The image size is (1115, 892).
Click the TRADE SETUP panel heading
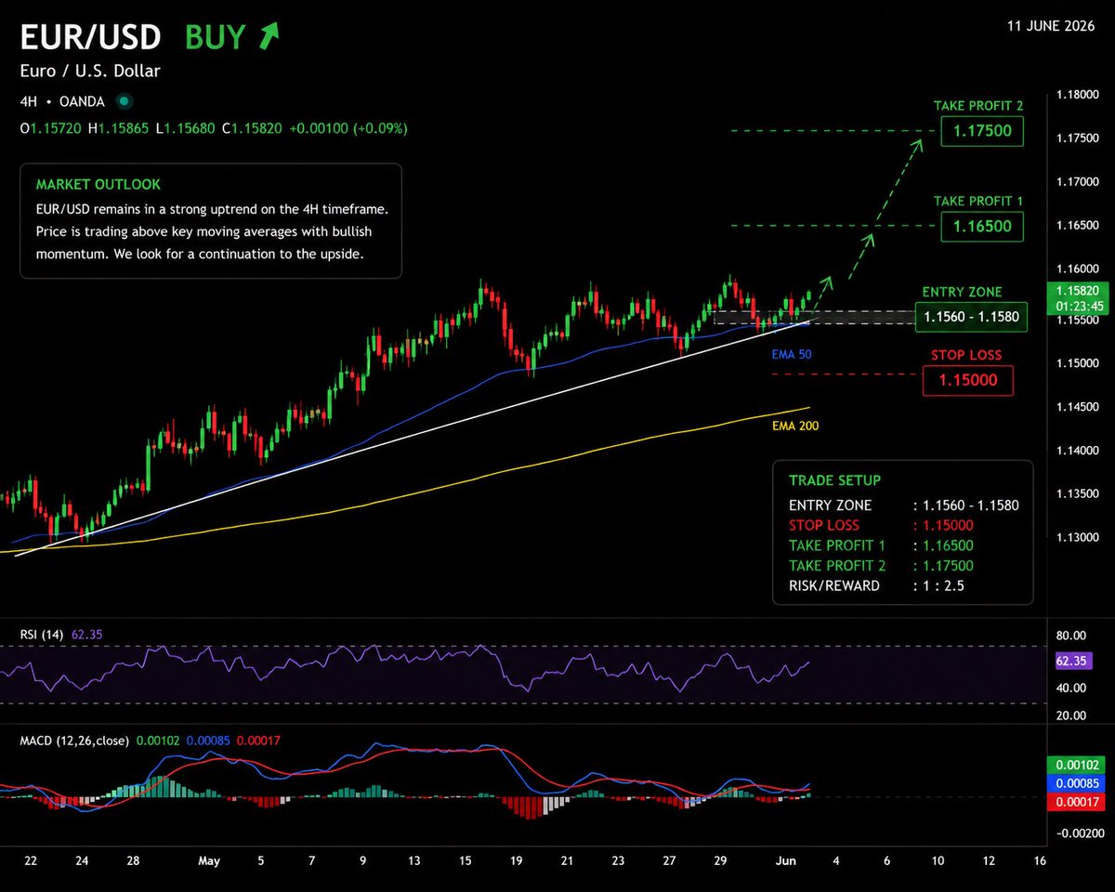(x=834, y=480)
